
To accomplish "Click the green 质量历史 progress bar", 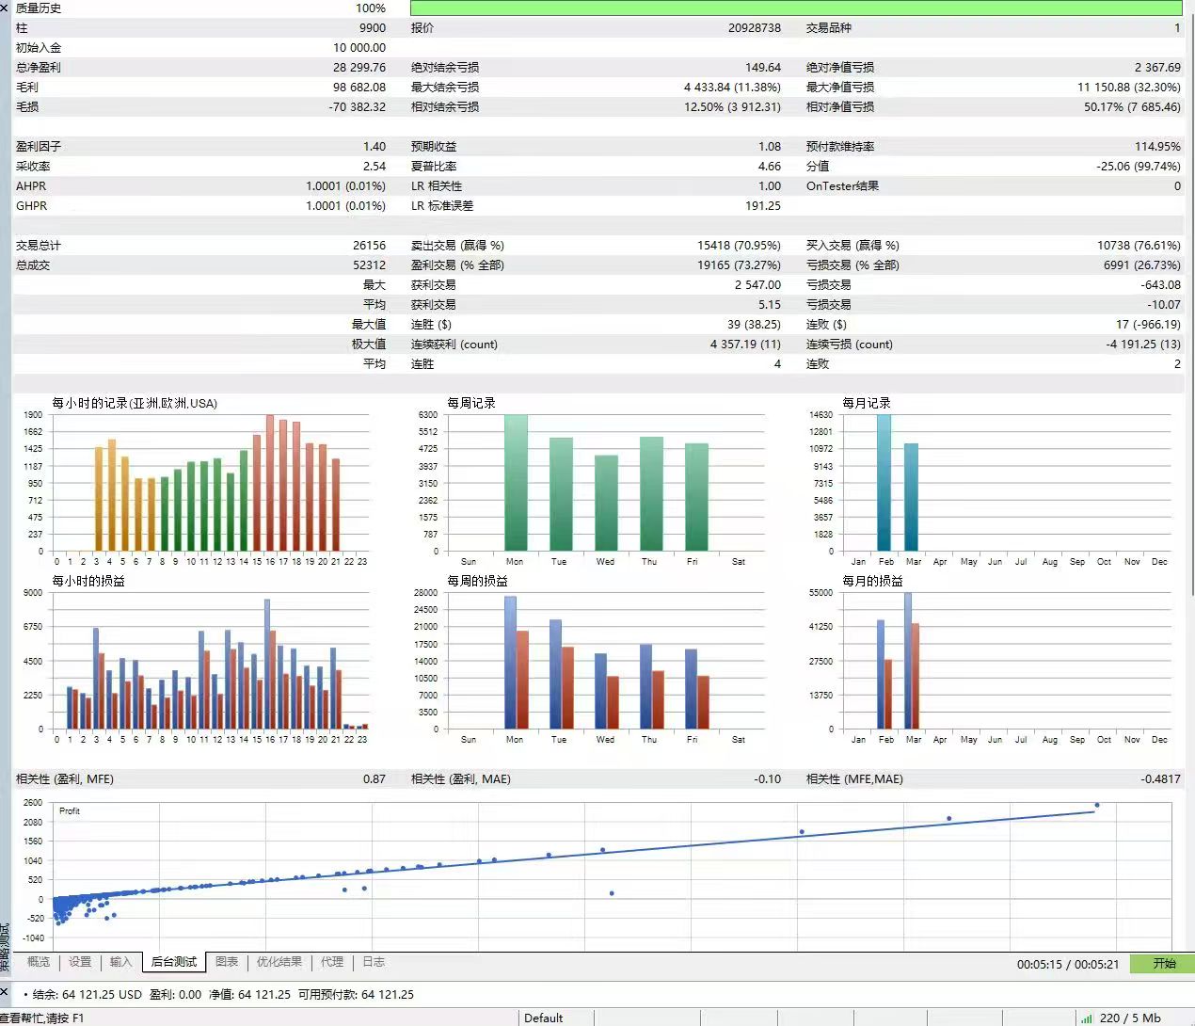I will tap(796, 8).
